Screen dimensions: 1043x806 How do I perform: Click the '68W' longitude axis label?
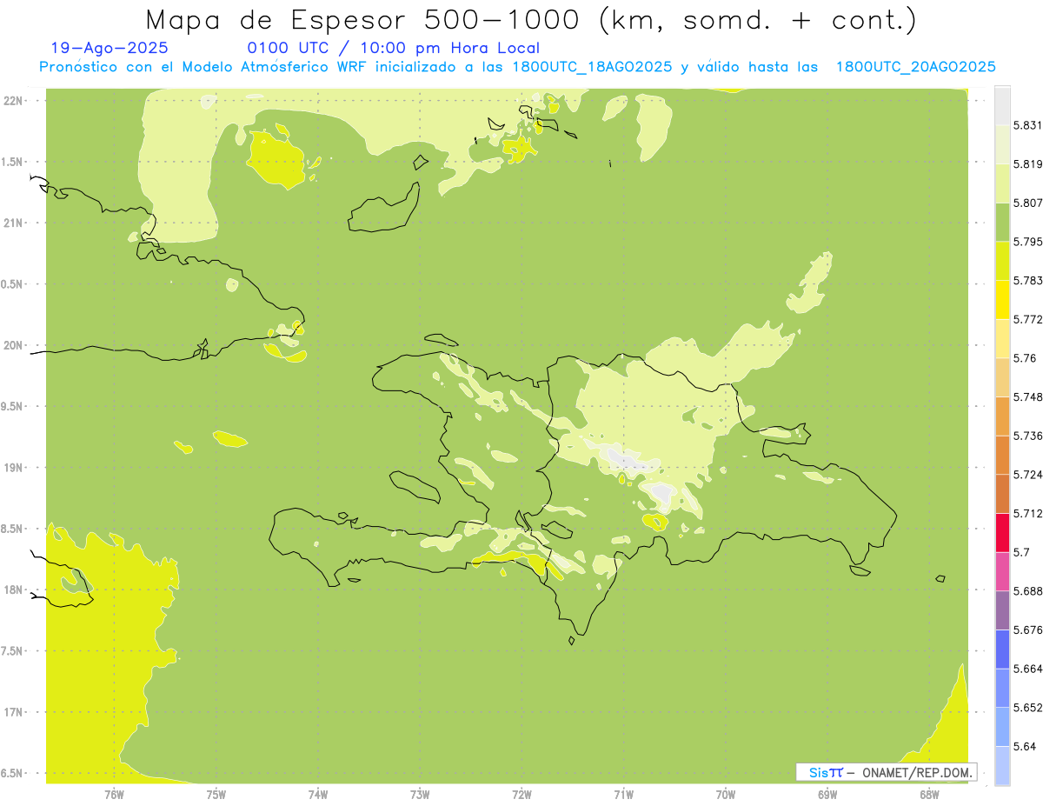tap(928, 794)
